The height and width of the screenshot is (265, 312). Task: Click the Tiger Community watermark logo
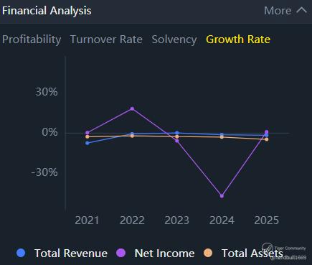coord(268,248)
